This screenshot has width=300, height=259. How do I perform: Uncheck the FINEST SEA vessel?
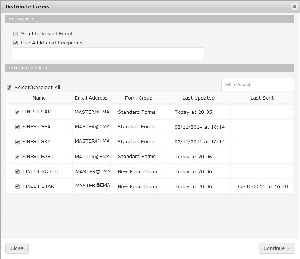17,127
